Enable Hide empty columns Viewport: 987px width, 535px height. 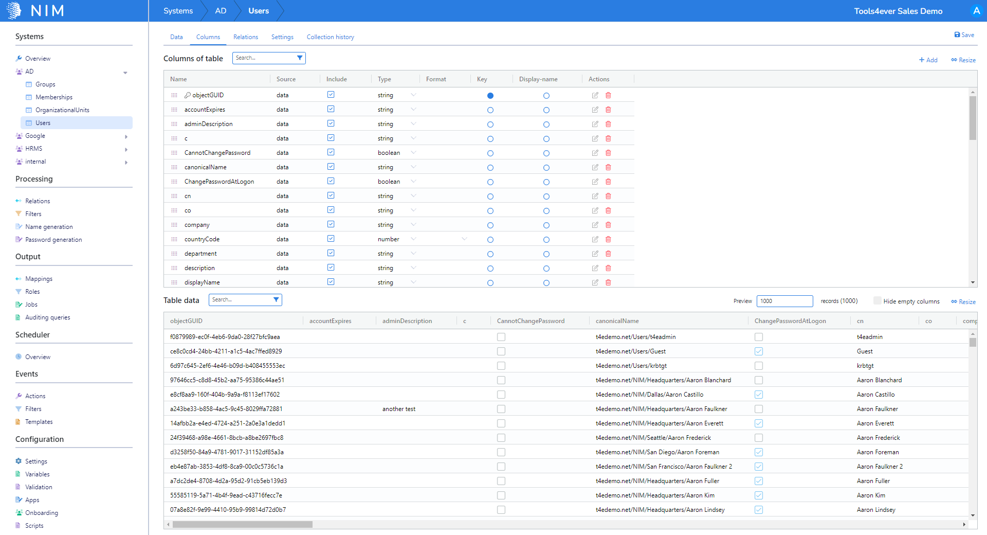click(x=877, y=300)
